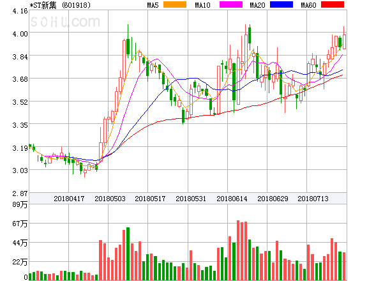The image size is (383, 281).
Task: Click the 67万 volume axis label
Action: coord(20,224)
